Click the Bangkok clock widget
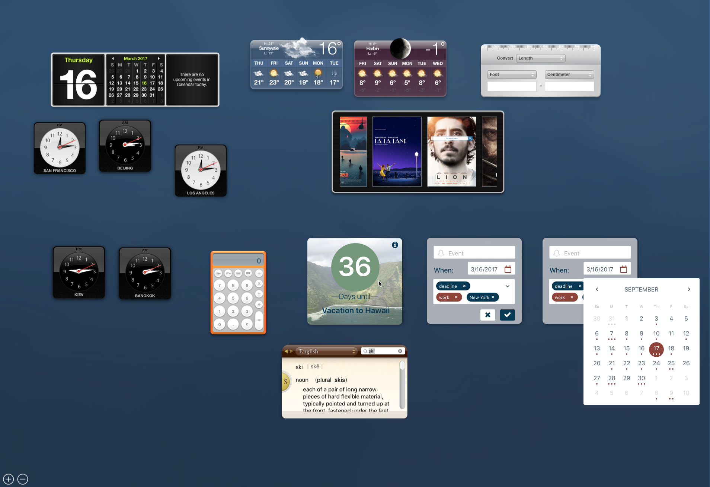710x487 pixels. coord(145,274)
